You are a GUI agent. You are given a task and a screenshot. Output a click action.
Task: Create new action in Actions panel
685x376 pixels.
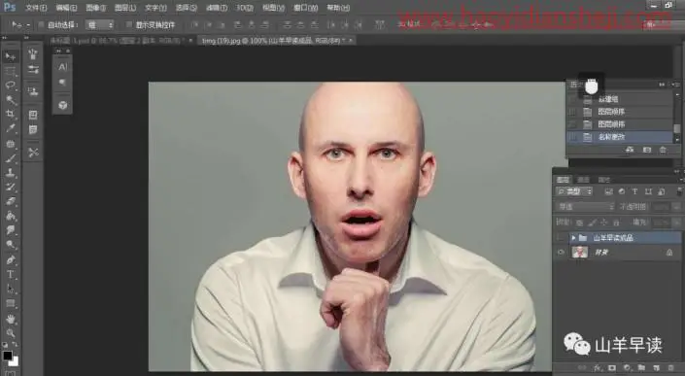tap(647, 150)
